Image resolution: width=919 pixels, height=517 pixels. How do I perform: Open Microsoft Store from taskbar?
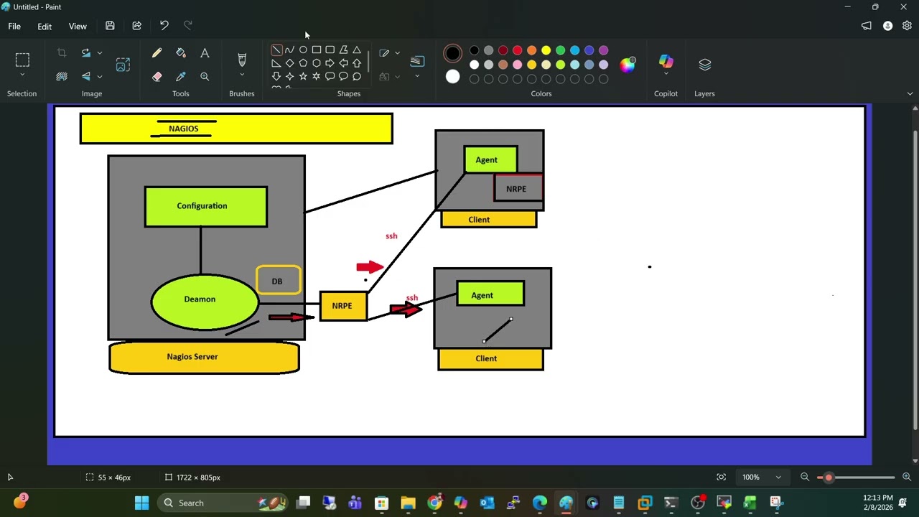pyautogui.click(x=381, y=503)
